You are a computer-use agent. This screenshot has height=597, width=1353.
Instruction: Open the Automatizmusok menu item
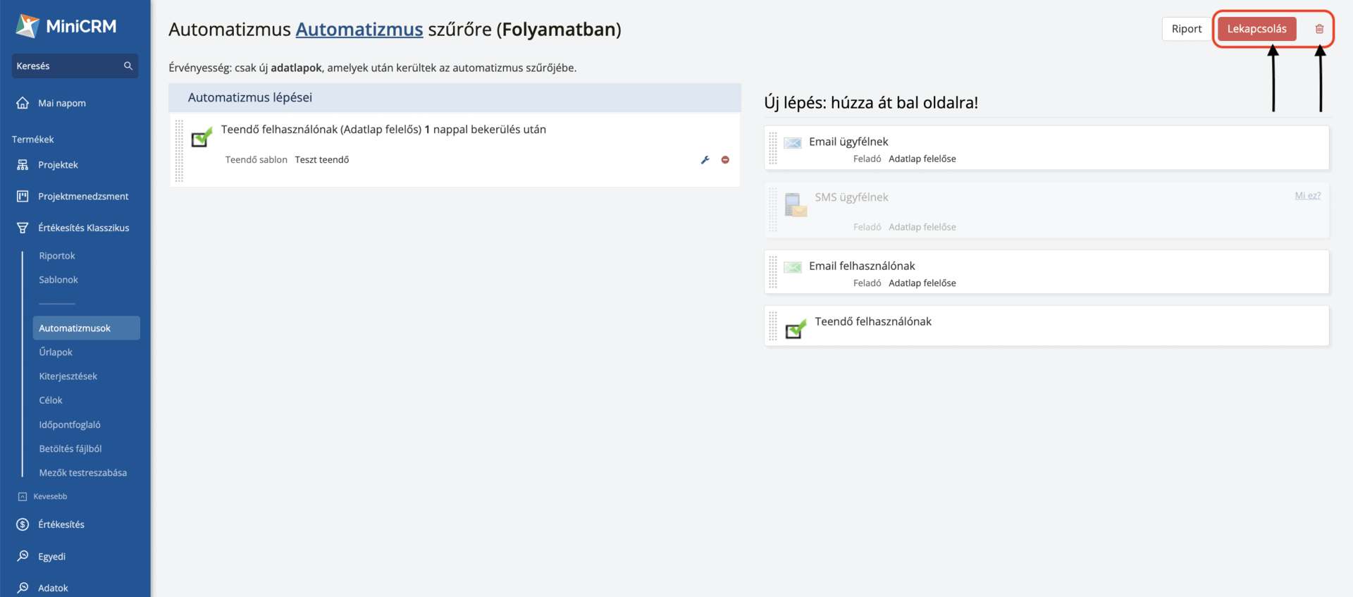coord(75,328)
